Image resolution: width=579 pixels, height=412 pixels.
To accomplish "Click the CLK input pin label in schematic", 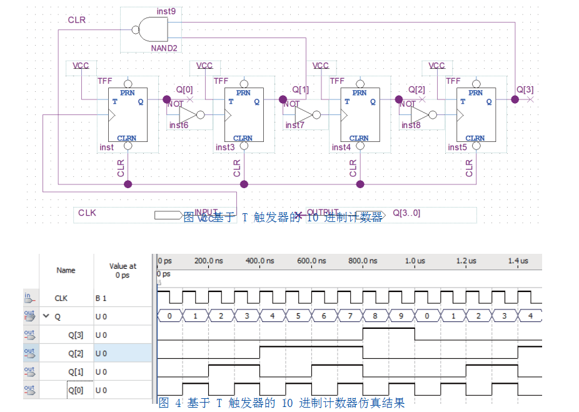I will coord(87,213).
